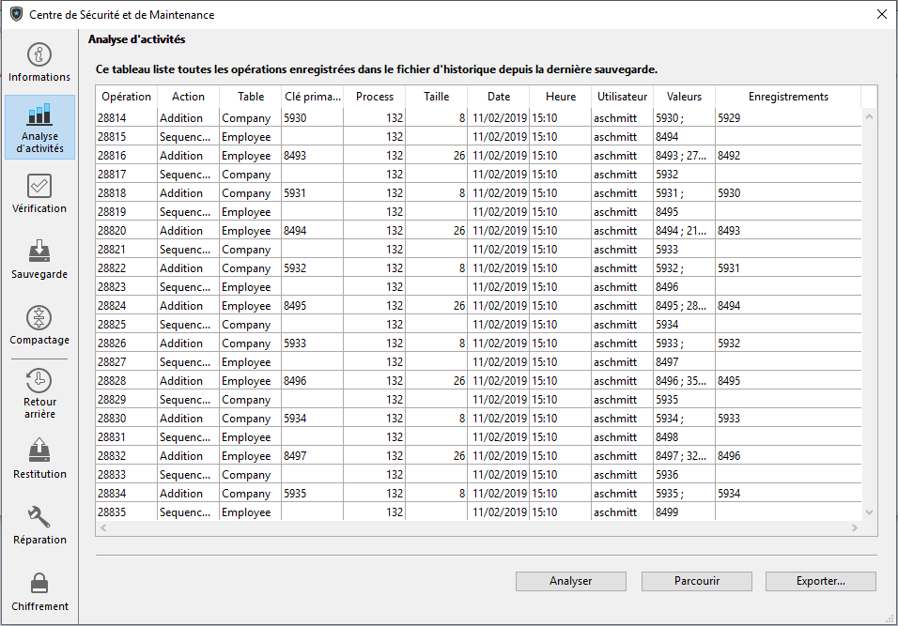Click the Enregistrements column header

[x=787, y=97]
